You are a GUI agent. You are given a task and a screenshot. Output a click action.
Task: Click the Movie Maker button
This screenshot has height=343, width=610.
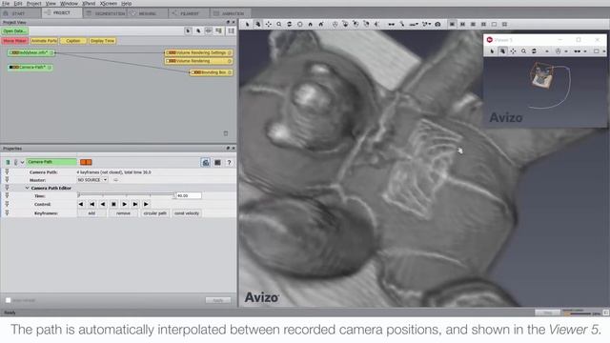(15, 41)
